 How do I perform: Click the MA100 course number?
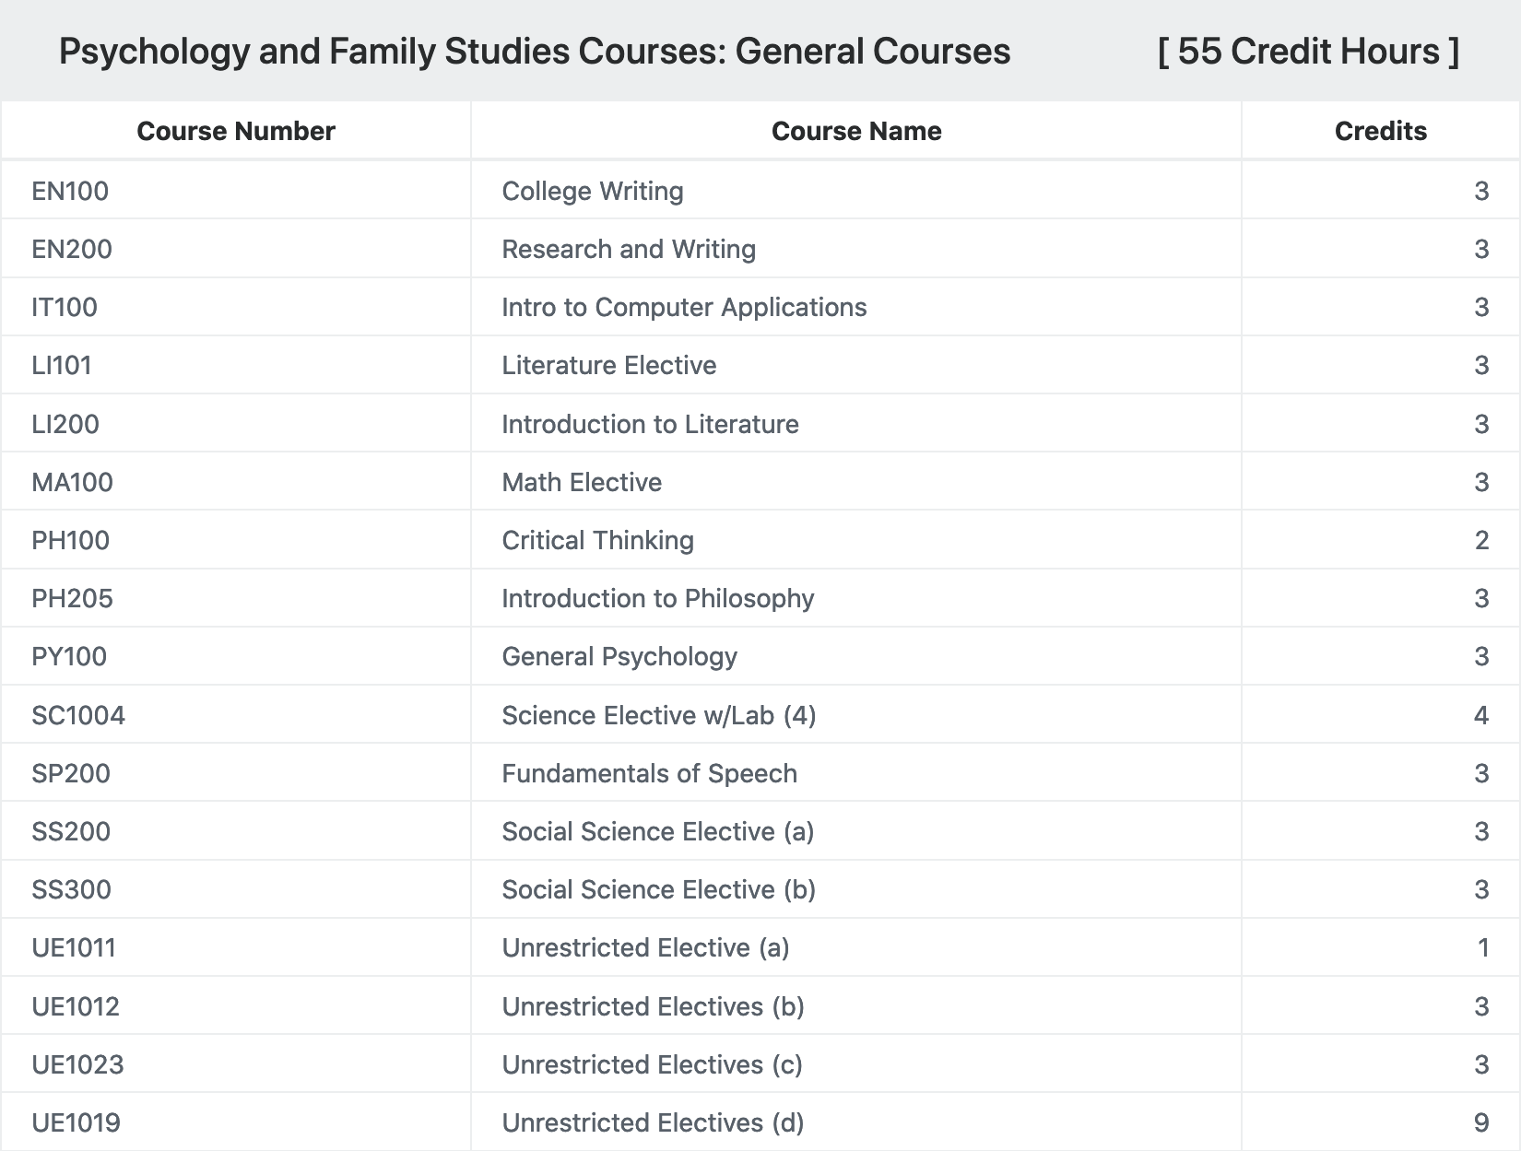72,482
